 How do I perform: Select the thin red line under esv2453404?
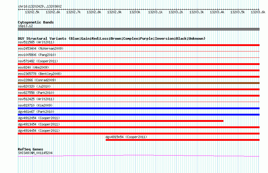tap(139, 51)
